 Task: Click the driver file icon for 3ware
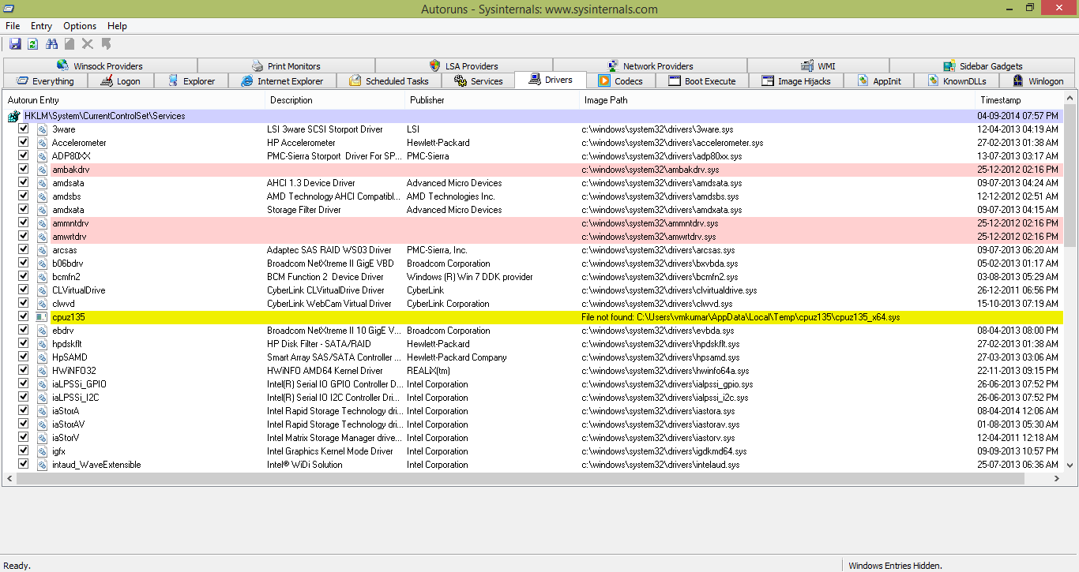tap(43, 129)
